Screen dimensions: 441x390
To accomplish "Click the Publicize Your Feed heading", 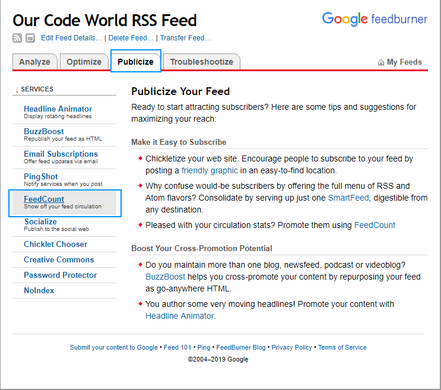I will point(180,91).
